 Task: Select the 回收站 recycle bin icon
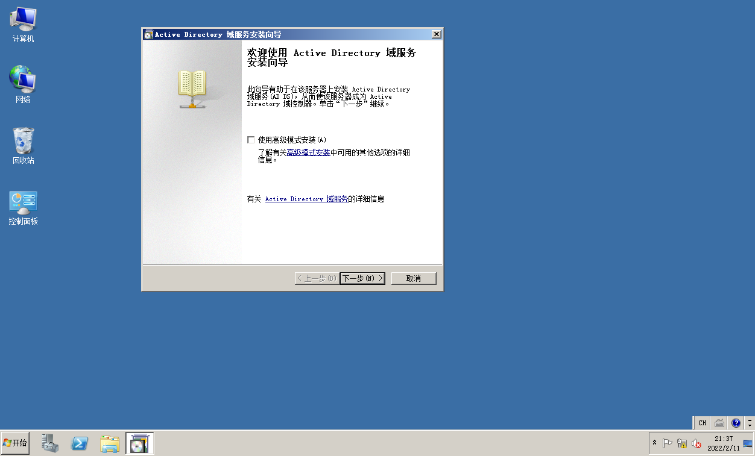click(x=23, y=146)
